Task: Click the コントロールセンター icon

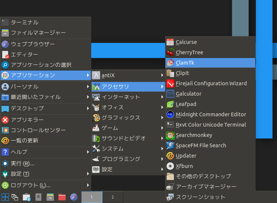Action: click(5, 130)
